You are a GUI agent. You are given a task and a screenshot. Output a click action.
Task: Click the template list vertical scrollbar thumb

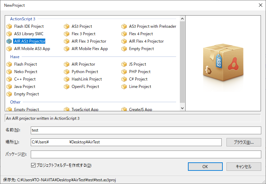click(183, 62)
